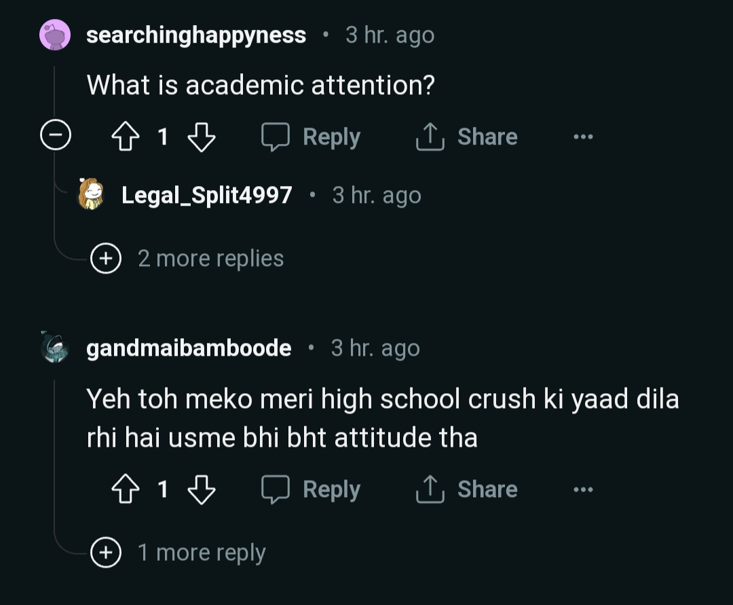The image size is (733, 605).
Task: Downvote gandmaibamboode's high school crush comment
Action: [201, 490]
